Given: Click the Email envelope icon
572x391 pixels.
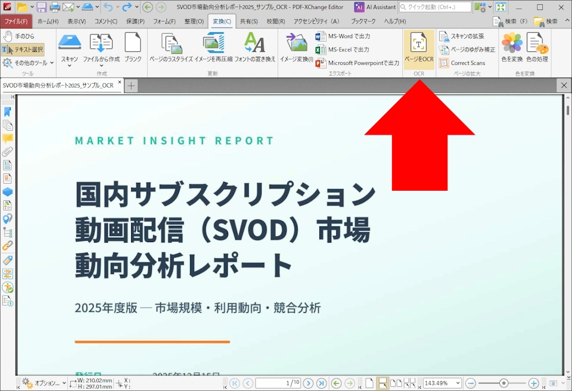Looking at the screenshot, I should 68,7.
